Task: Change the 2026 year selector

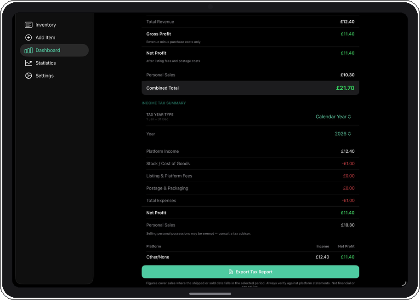Action: [x=343, y=134]
